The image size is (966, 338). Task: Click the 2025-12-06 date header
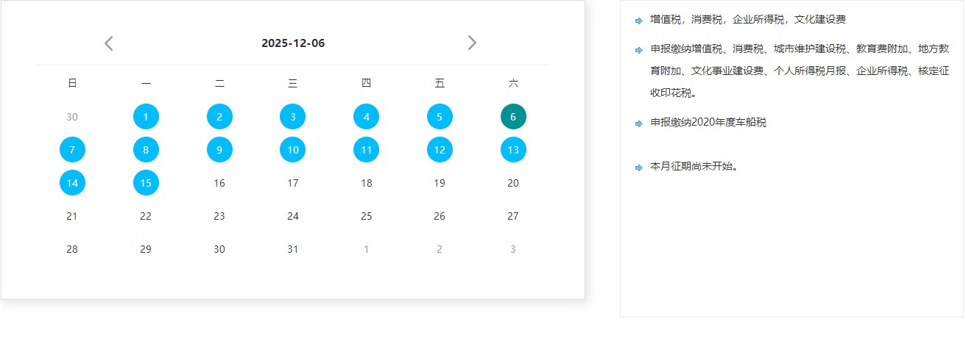293,43
